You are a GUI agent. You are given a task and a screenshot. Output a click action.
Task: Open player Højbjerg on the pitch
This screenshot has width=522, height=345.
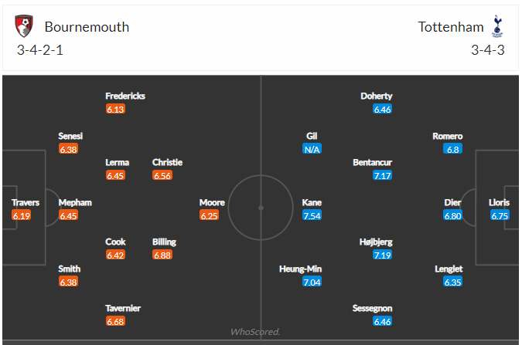tap(376, 242)
